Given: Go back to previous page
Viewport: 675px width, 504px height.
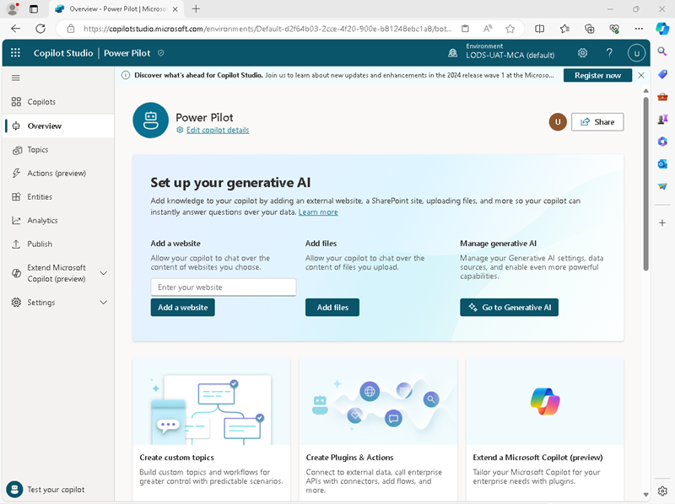Looking at the screenshot, I should [16, 29].
